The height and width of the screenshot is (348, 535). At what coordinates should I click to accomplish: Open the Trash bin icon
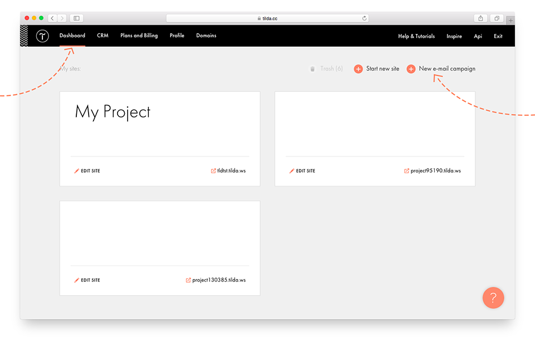coord(313,69)
